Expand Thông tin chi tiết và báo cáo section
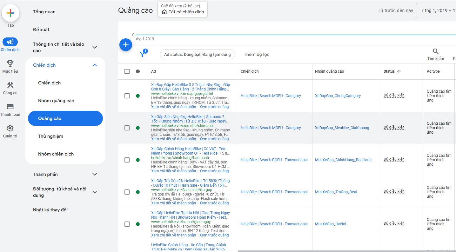 click(x=95, y=47)
